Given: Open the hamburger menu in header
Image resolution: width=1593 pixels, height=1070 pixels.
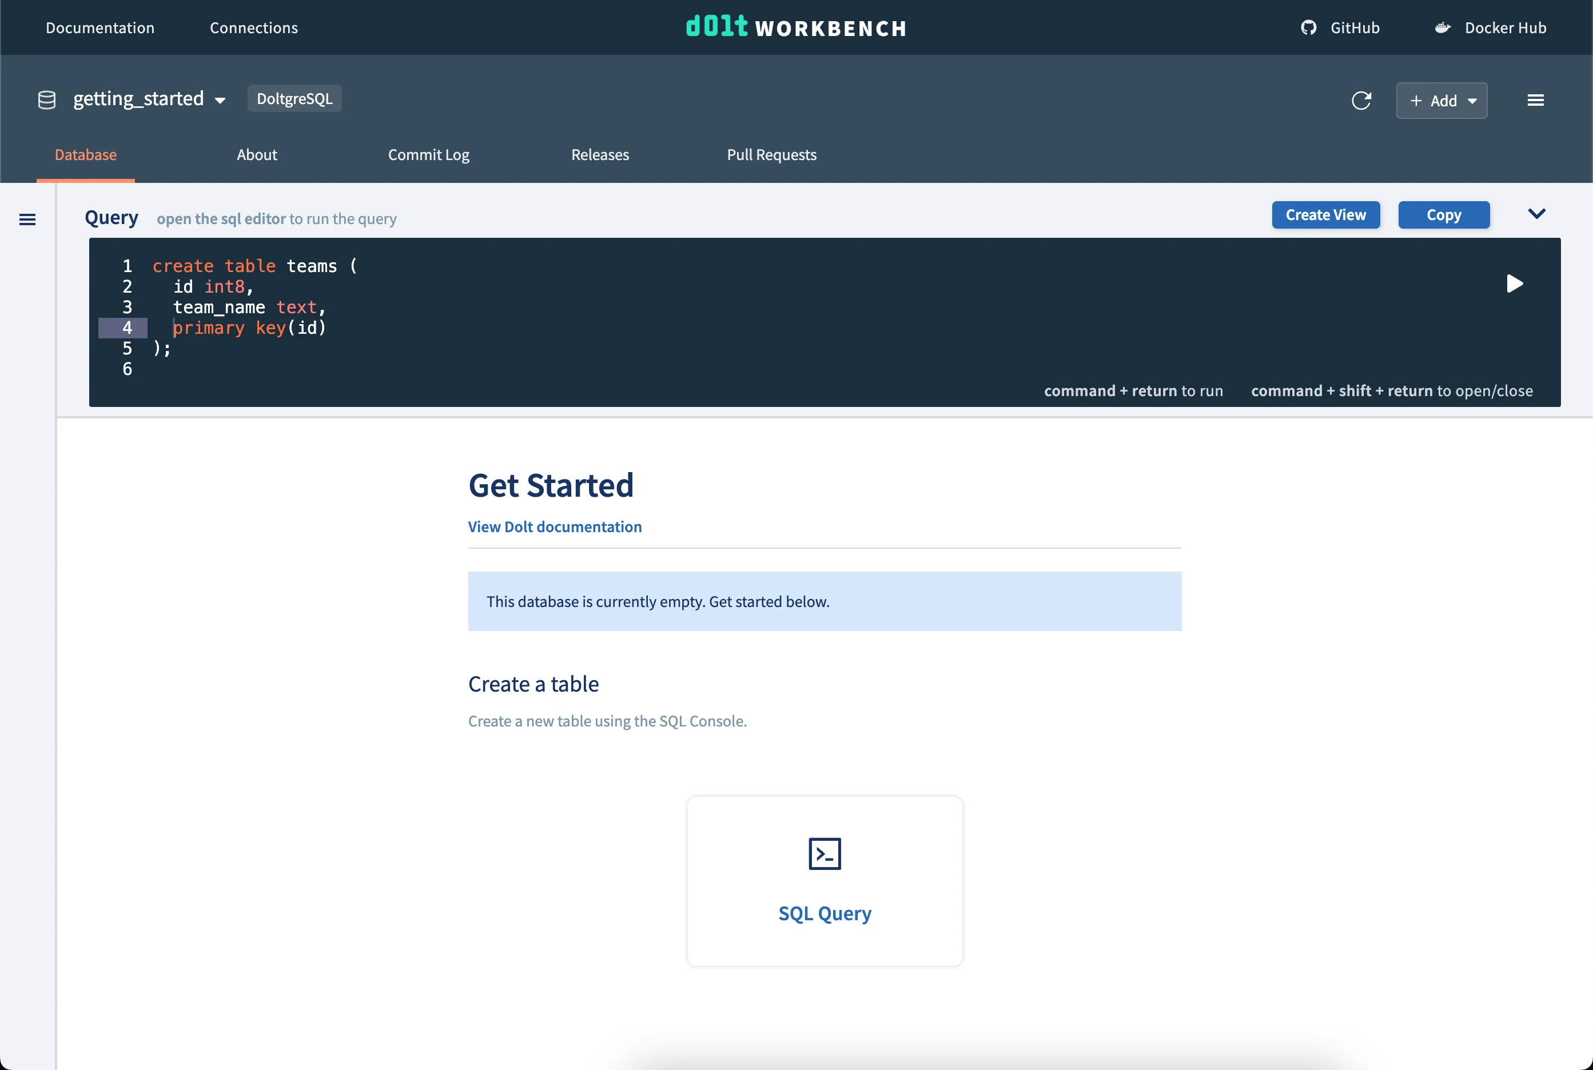Looking at the screenshot, I should pyautogui.click(x=1535, y=101).
